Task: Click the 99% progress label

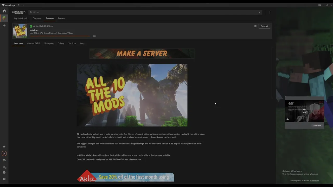Action: [x=95, y=36]
